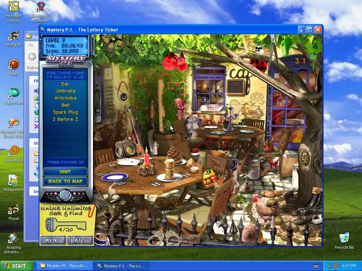Click Artichoke in the item list
The width and height of the screenshot is (362, 271).
pyautogui.click(x=65, y=98)
